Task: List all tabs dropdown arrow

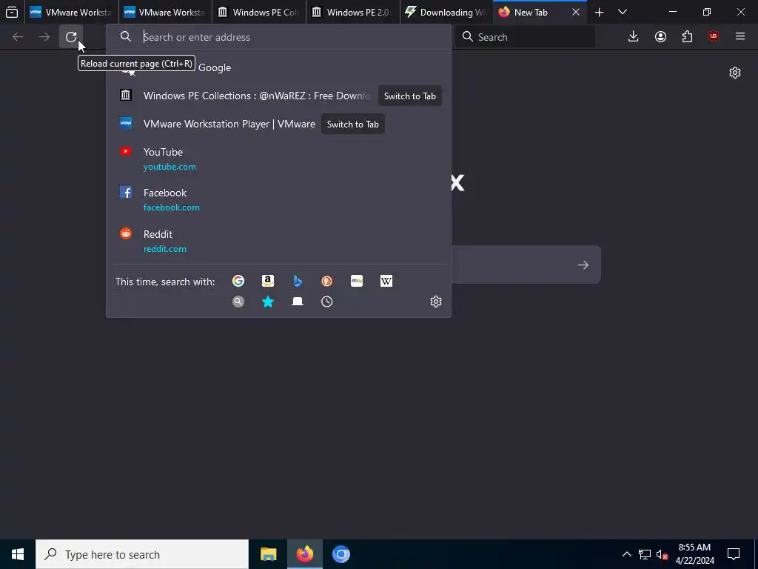Action: tap(623, 13)
